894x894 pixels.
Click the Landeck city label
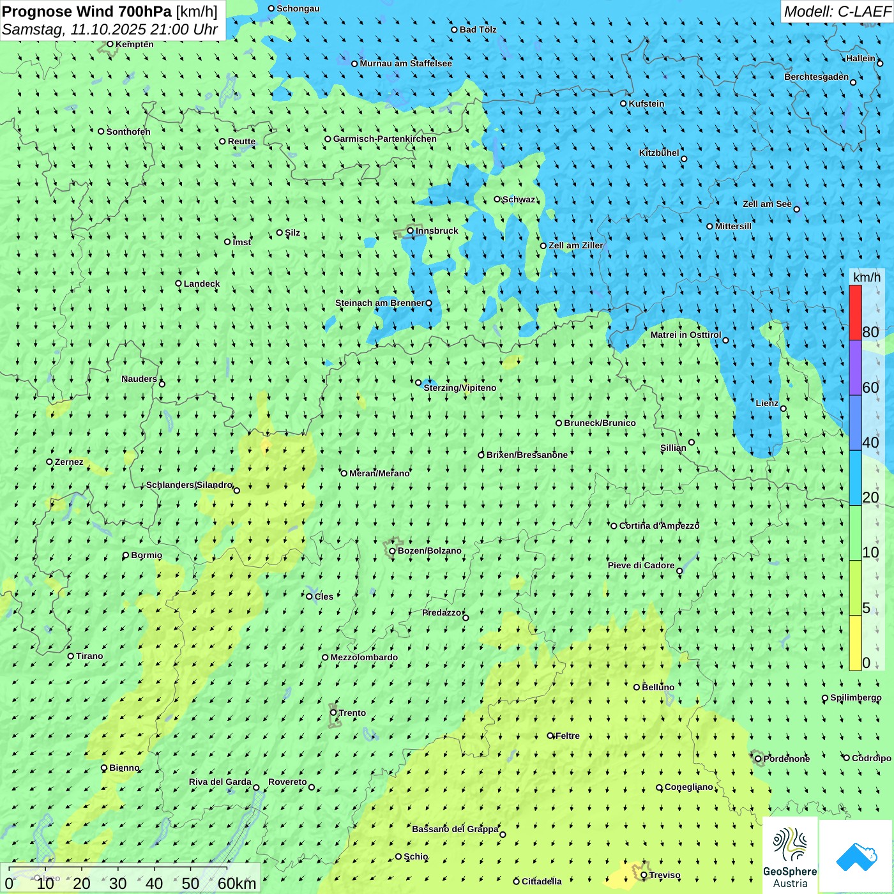[x=202, y=284]
